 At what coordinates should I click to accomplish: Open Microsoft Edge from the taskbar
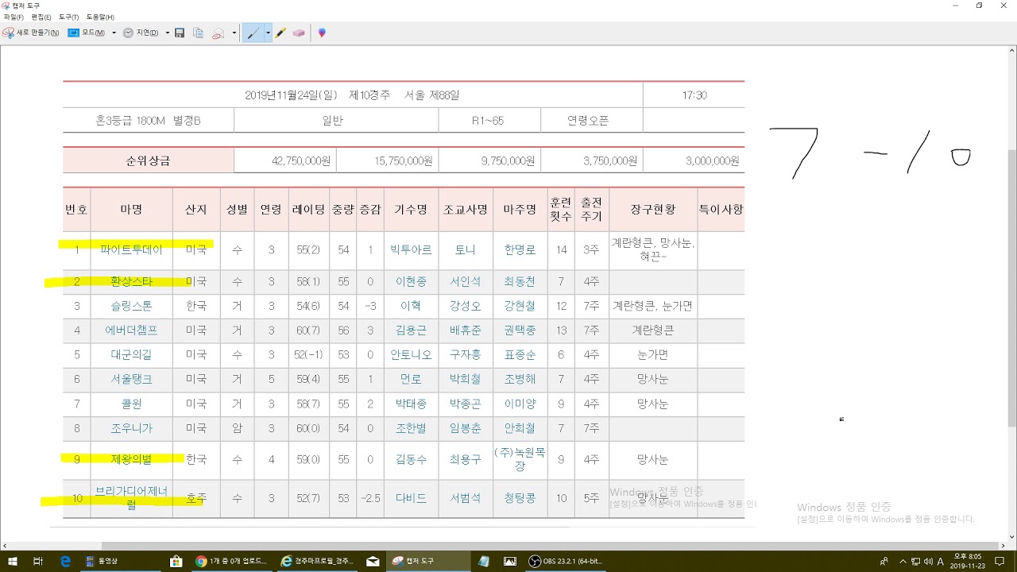pos(65,561)
